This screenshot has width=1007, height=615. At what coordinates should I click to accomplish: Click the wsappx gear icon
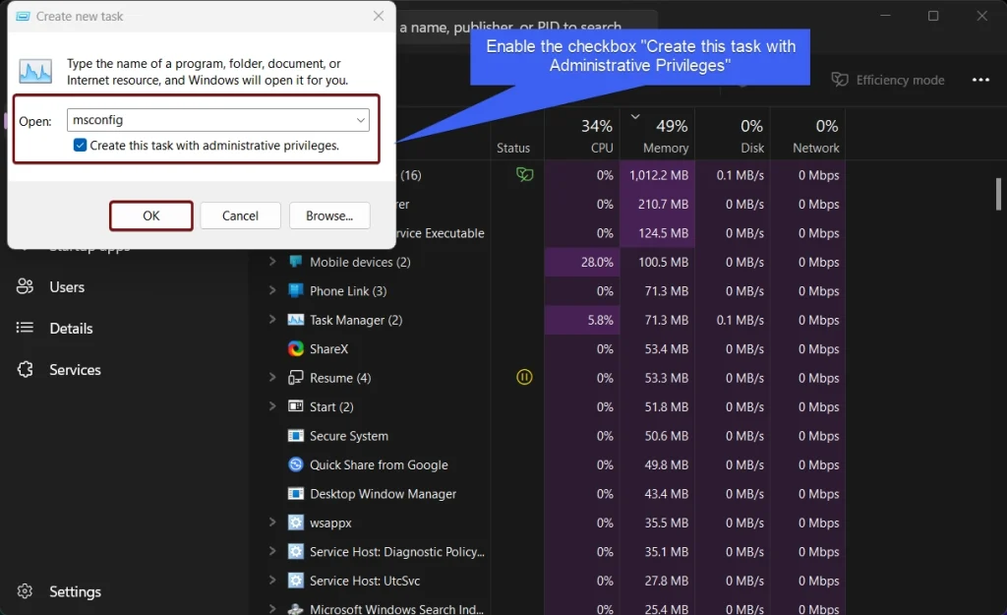click(x=295, y=523)
